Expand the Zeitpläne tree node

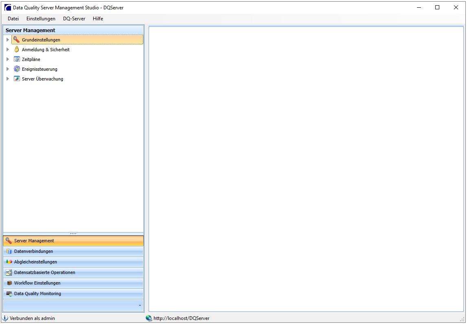tap(8, 59)
